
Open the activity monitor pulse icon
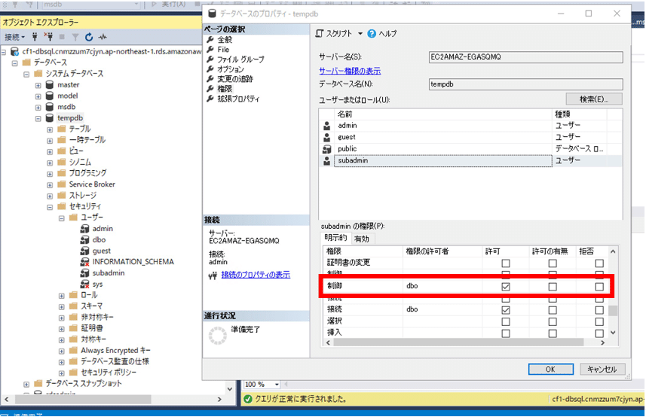point(103,37)
